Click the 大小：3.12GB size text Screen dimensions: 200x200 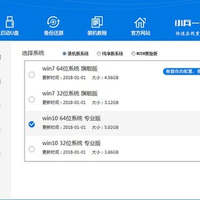[x=105, y=103]
